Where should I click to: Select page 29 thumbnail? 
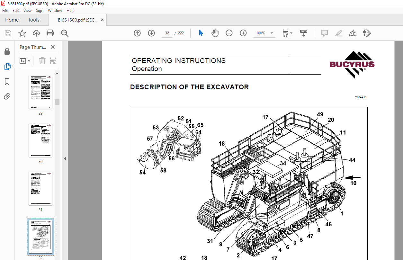pos(40,93)
